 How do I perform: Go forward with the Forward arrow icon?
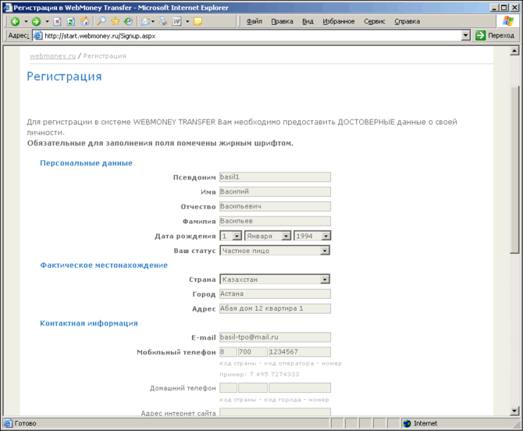pyautogui.click(x=36, y=22)
